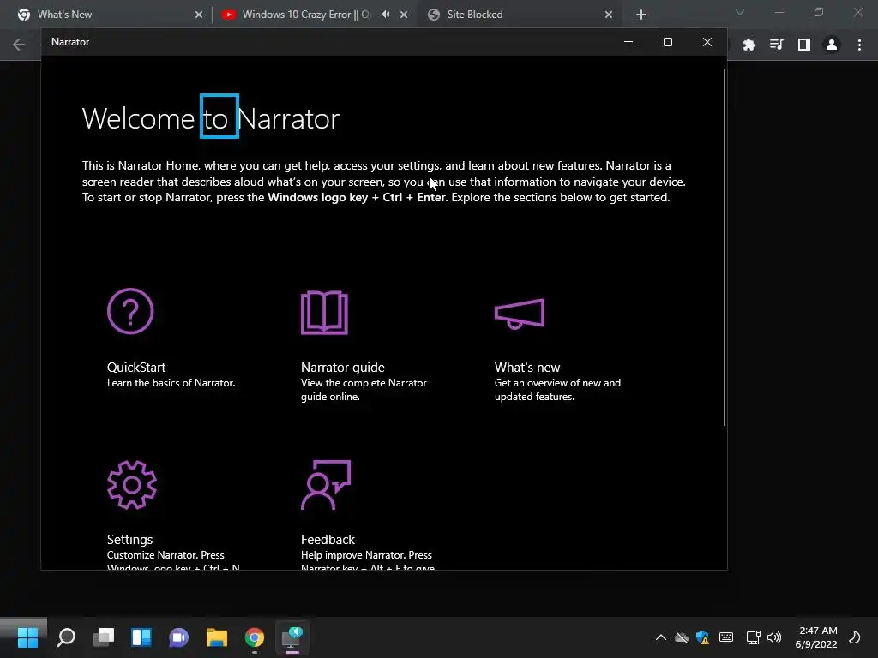This screenshot has height=658, width=878.
Task: Click the Settings title in Narrator Home
Action: coord(130,540)
